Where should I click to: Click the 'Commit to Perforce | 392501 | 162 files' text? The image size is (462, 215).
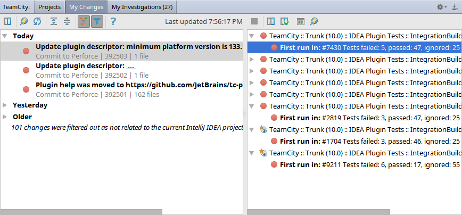pos(97,95)
